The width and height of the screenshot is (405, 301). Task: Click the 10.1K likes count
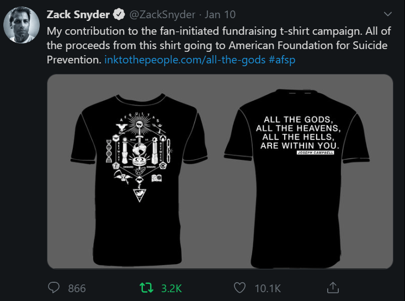click(267, 288)
